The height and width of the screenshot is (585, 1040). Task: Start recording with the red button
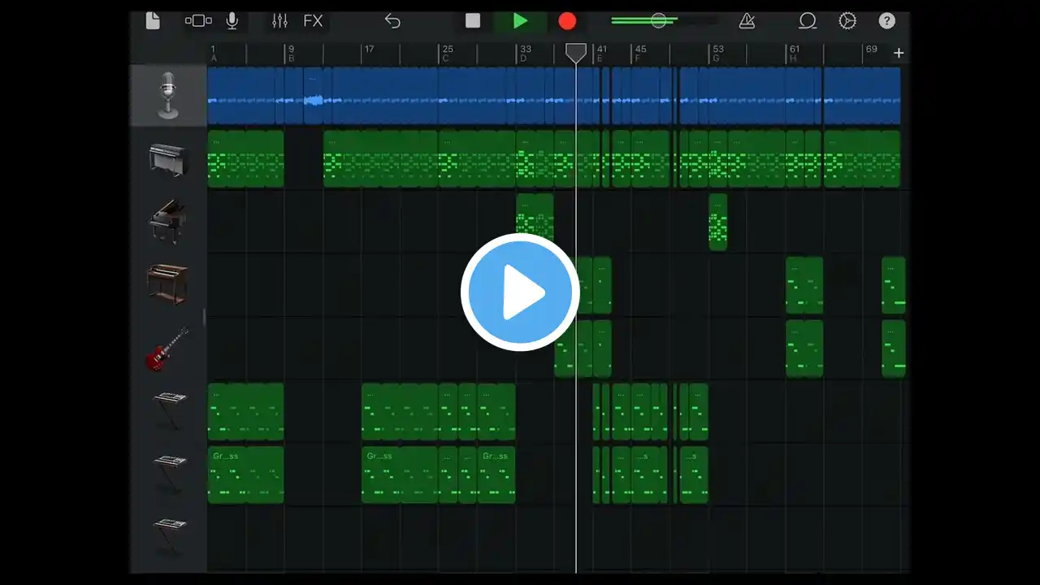click(567, 21)
